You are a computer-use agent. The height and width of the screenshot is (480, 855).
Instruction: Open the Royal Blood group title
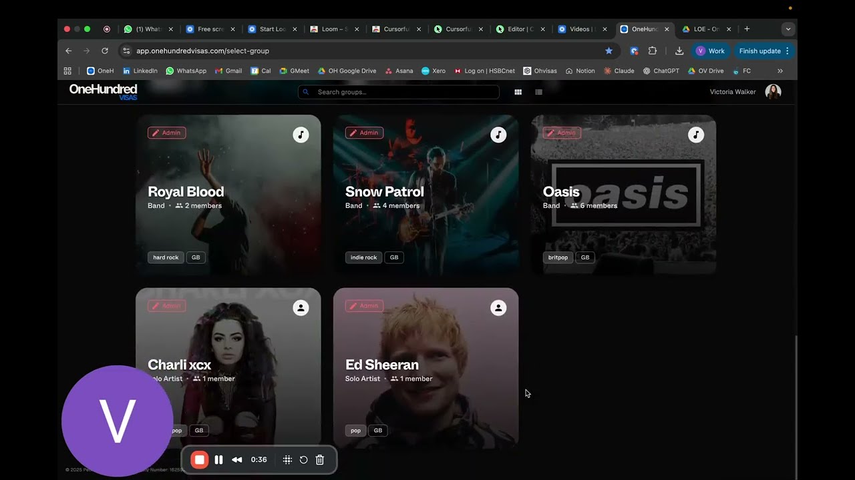tap(186, 191)
